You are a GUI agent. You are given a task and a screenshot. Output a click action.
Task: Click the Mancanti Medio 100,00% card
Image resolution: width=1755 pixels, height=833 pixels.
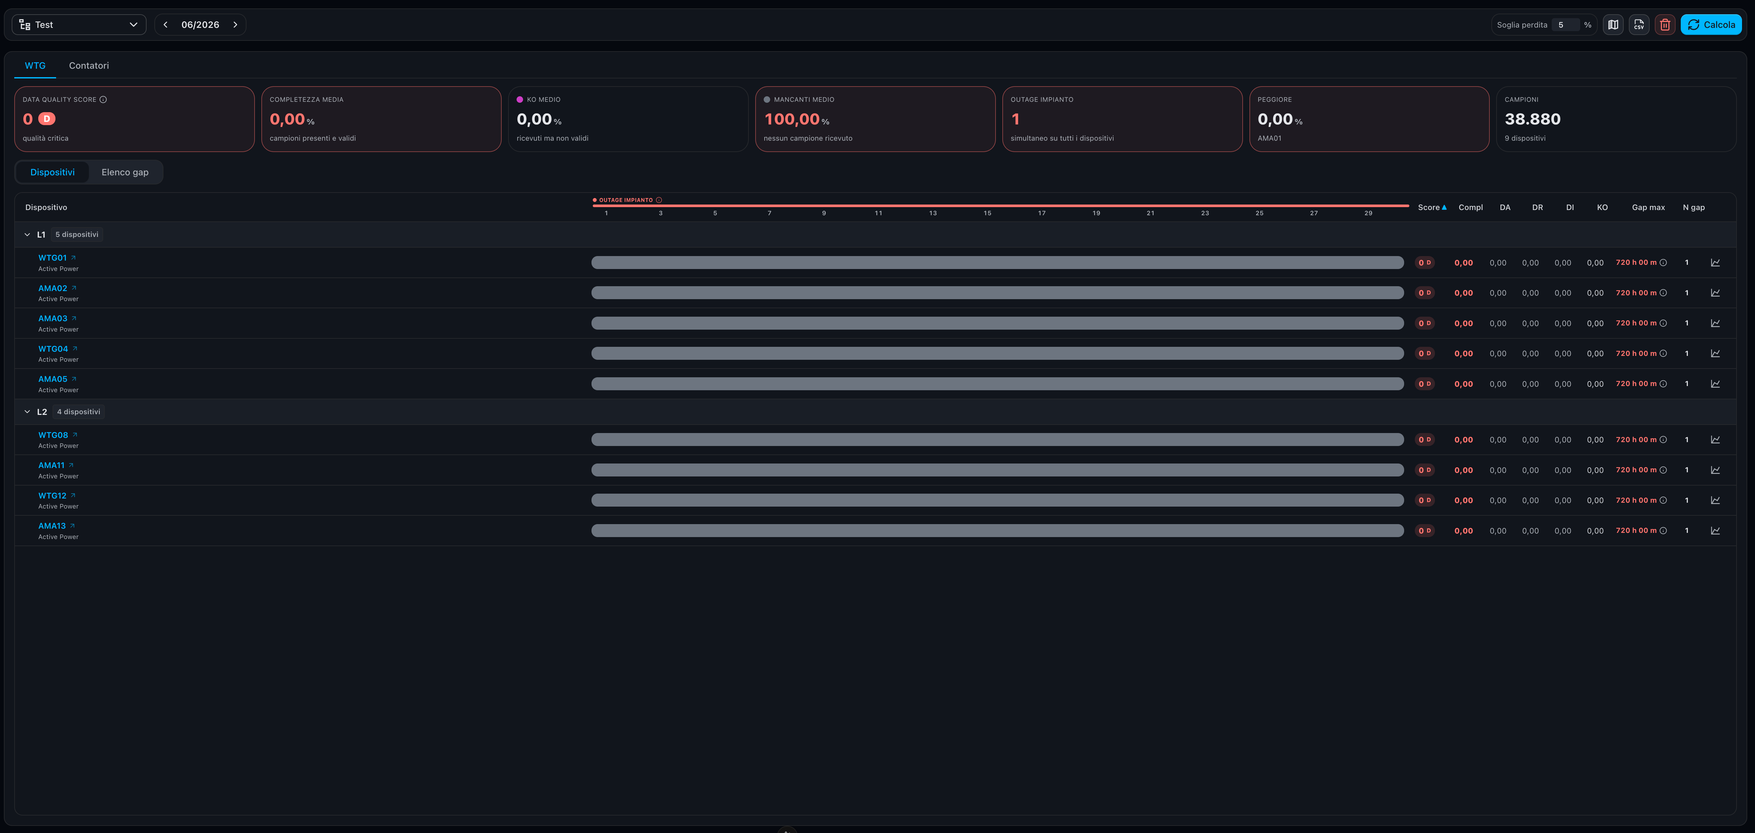click(x=875, y=119)
